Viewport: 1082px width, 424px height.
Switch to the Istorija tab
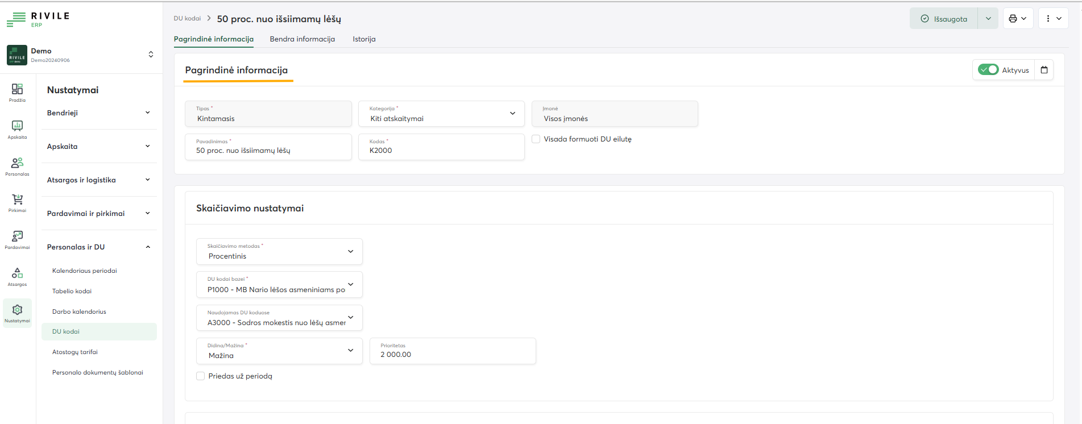click(364, 39)
